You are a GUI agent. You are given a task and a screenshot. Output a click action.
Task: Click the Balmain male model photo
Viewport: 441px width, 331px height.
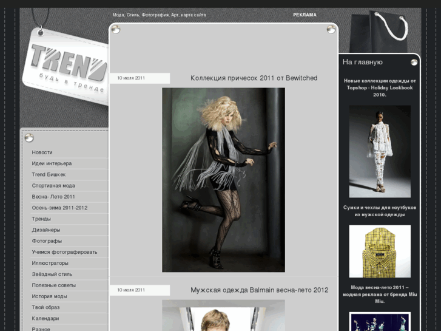[x=223, y=315]
